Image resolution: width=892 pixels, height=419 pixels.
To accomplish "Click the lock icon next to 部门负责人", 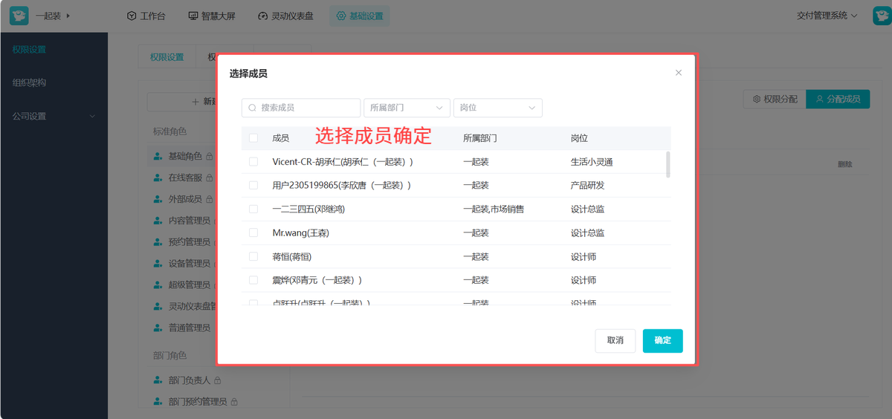I will click(x=218, y=380).
